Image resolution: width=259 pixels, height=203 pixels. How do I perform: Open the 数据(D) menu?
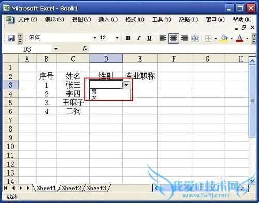[188, 19]
